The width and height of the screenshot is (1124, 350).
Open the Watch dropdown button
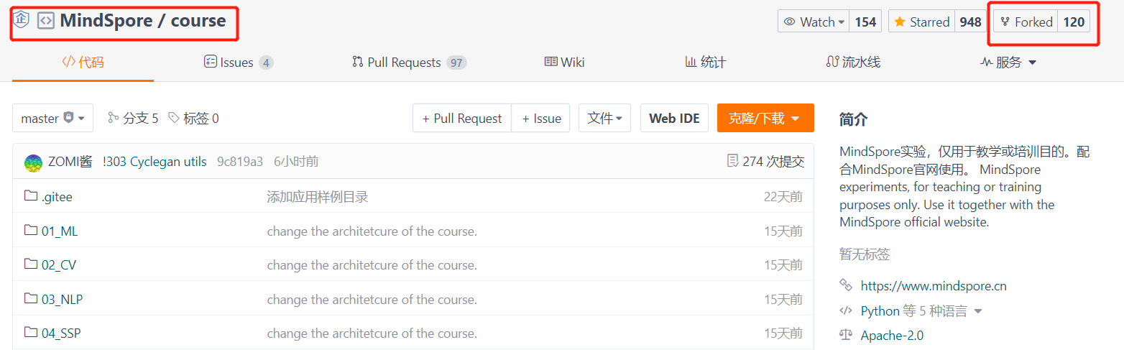pyautogui.click(x=814, y=22)
